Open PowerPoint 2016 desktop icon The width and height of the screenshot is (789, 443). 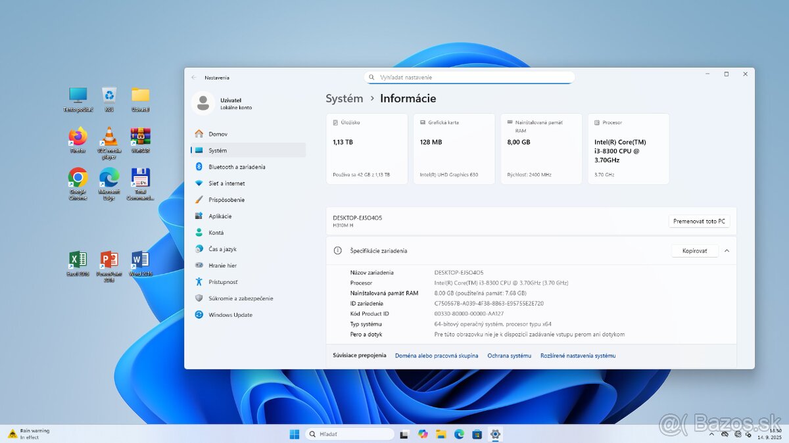click(x=109, y=260)
